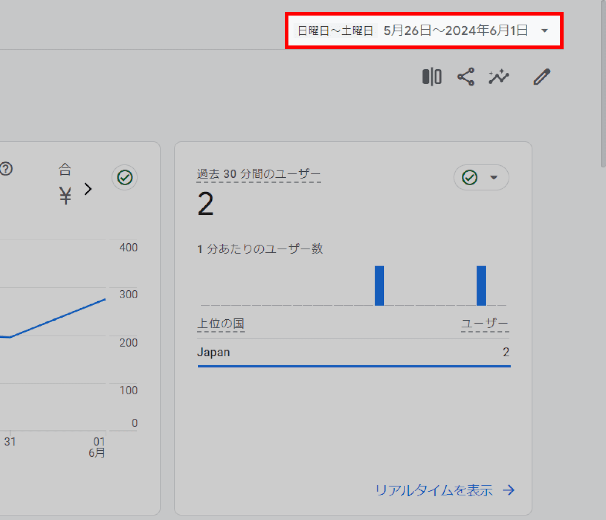The height and width of the screenshot is (520, 606).
Task: Open the date range picker dropdown
Action: pos(424,31)
